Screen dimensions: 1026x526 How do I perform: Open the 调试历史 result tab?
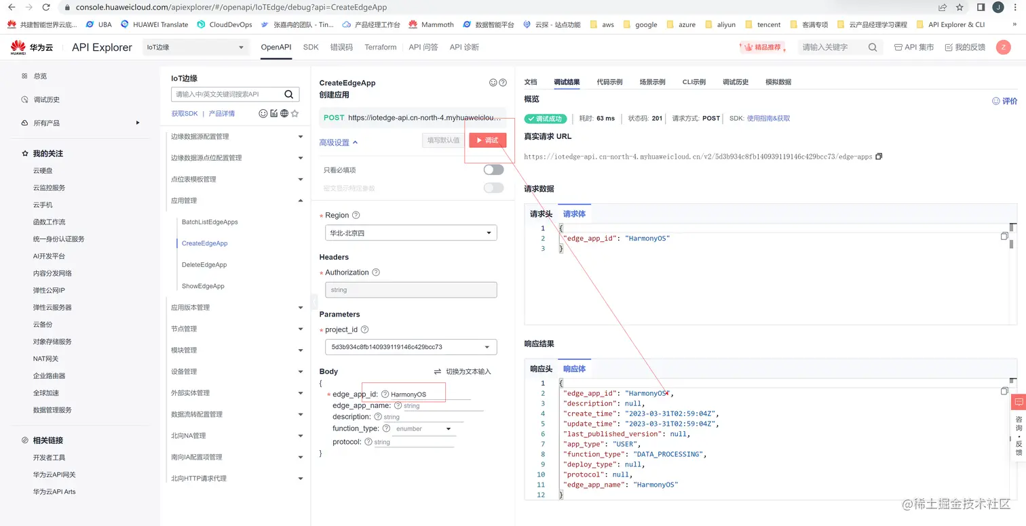pos(736,82)
